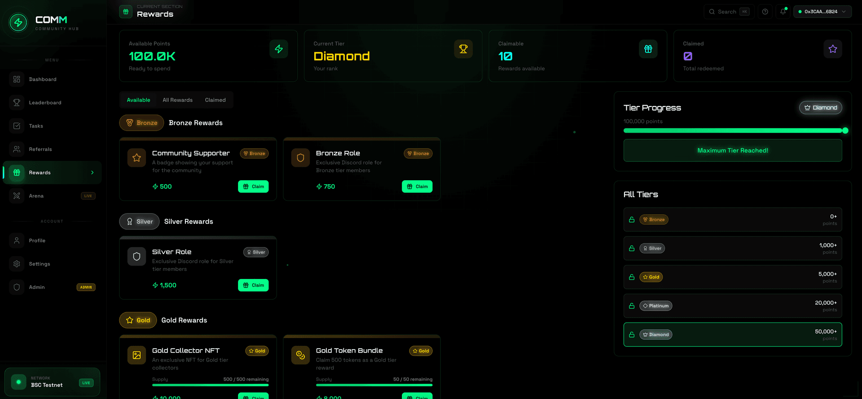Expand the Rewards menu chevron arrow

pos(92,173)
